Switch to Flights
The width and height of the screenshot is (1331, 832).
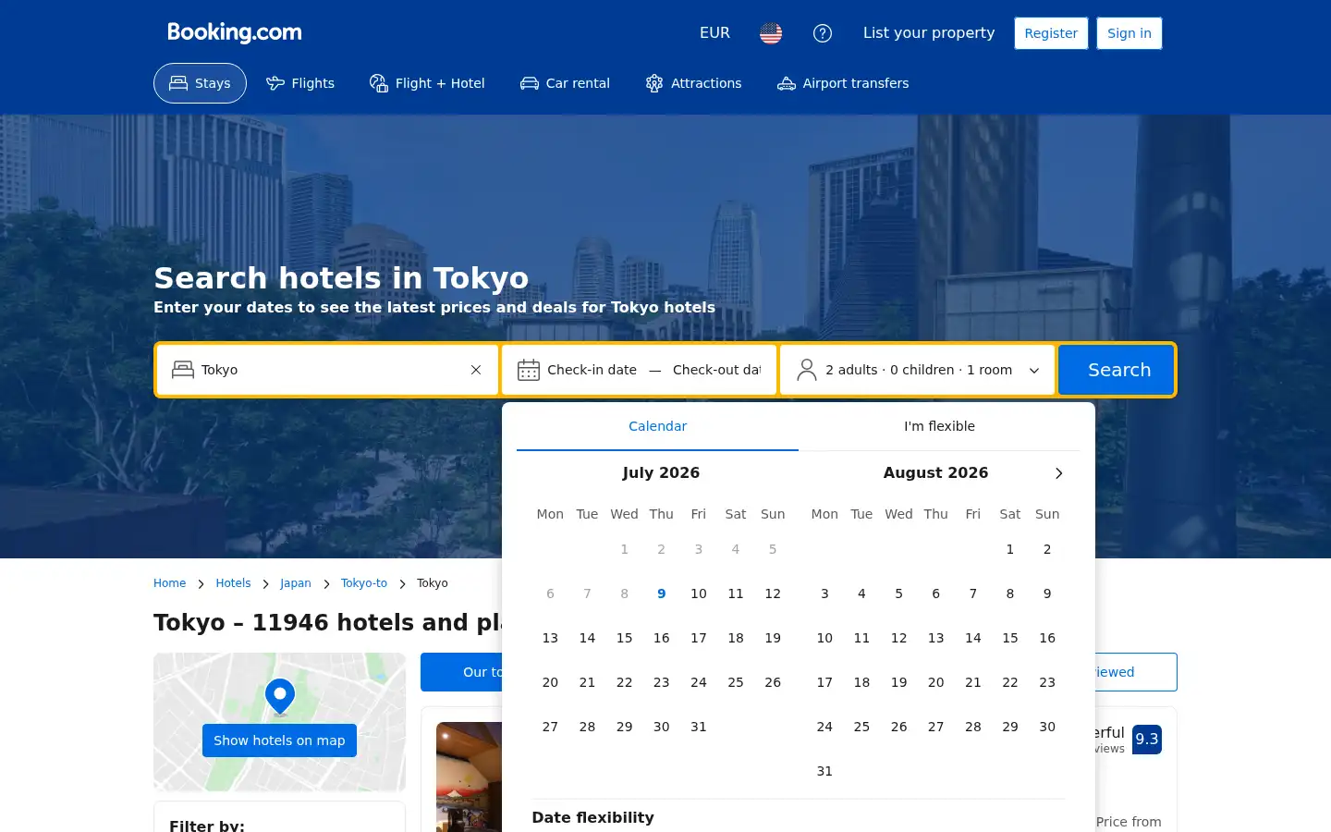[x=300, y=83]
